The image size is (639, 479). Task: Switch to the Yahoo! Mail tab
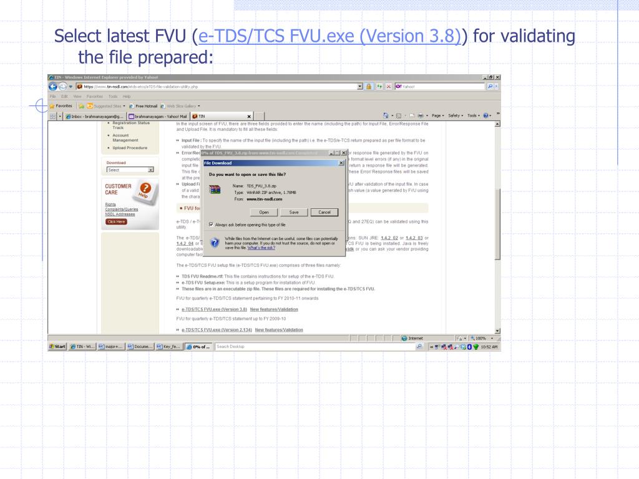pyautogui.click(x=157, y=117)
